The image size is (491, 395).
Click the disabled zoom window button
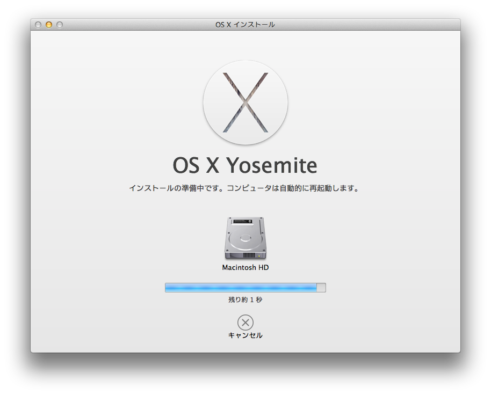coord(60,25)
